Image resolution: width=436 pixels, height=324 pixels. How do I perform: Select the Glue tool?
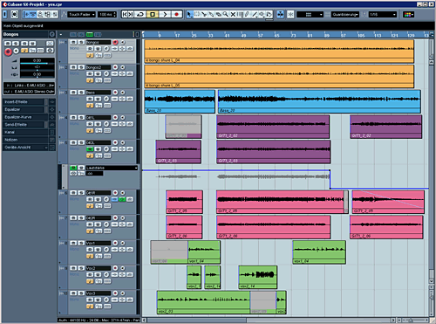[211, 14]
